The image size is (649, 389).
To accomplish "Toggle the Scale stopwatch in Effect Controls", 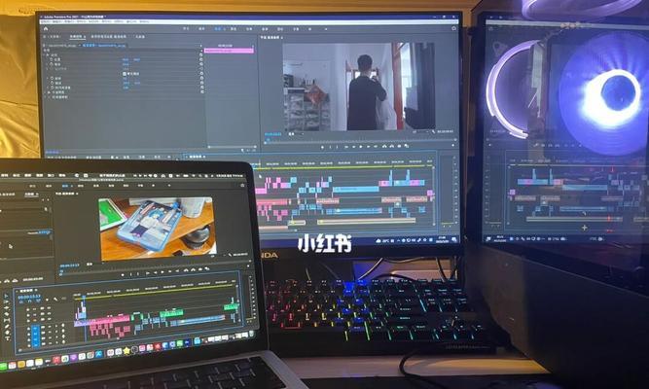I will pyautogui.click(x=52, y=64).
